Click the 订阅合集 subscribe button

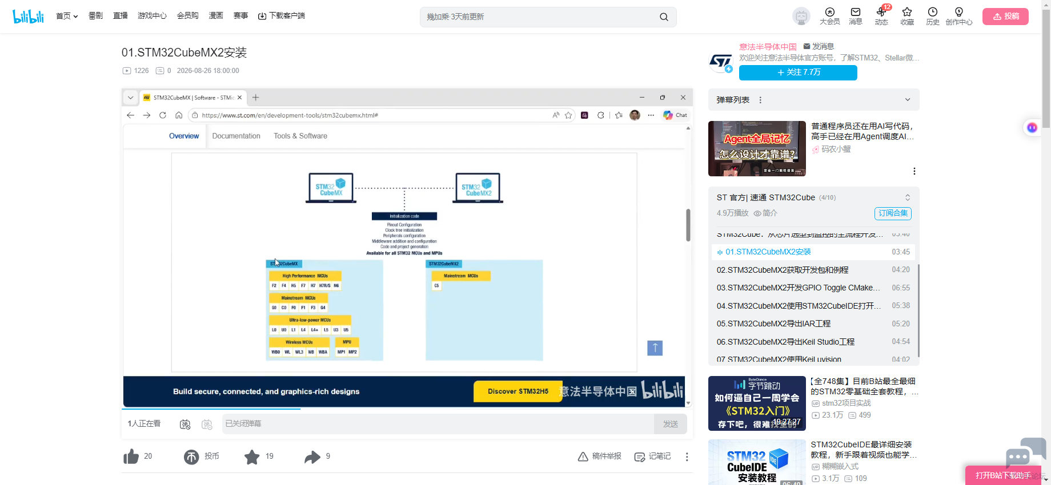[893, 213]
